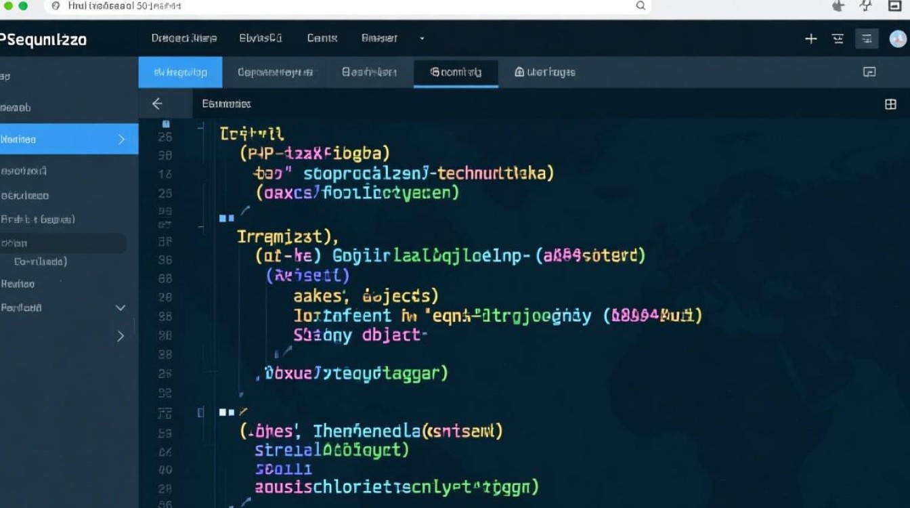The height and width of the screenshot is (508, 910).
Task: Select the blue active first tab
Action: point(180,72)
